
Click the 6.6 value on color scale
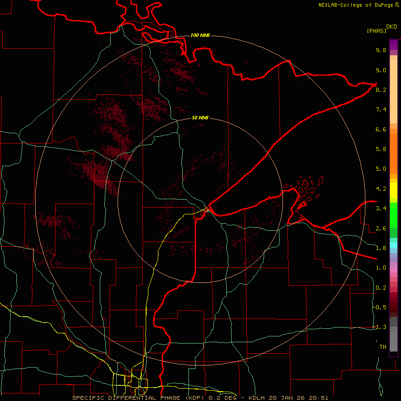[381, 129]
